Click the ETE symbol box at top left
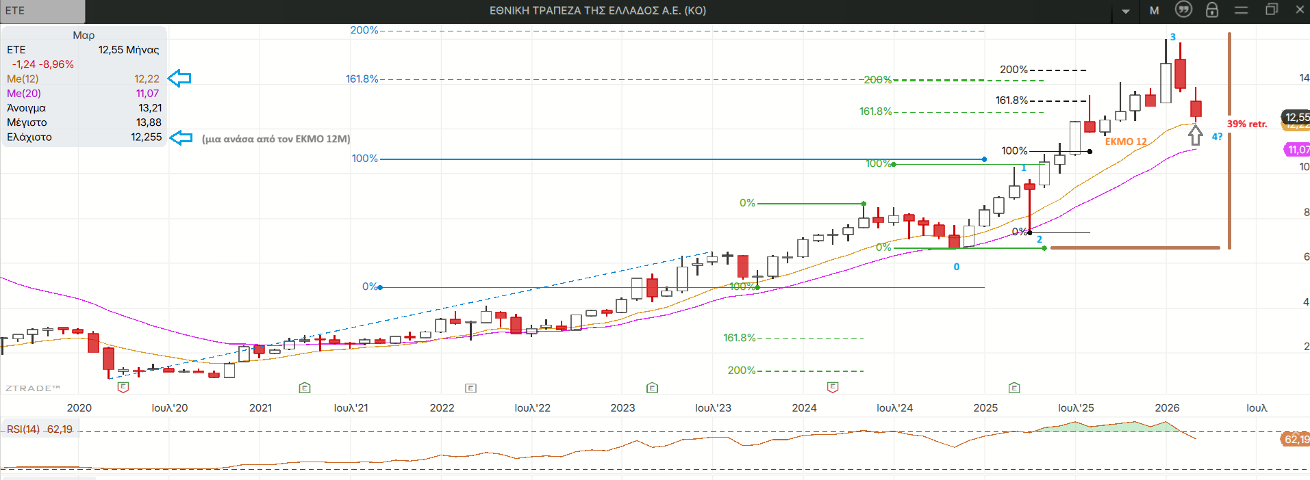The image size is (1310, 480). [42, 11]
